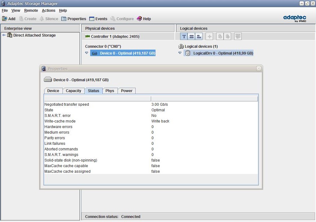
Task: Open the Remote menu
Action: (31, 11)
